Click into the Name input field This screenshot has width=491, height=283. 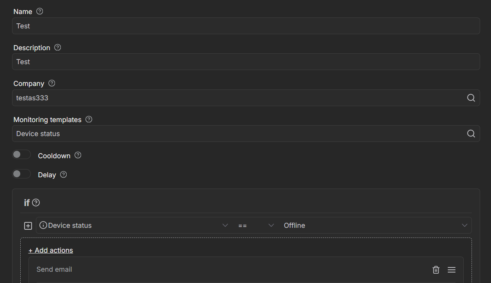246,26
